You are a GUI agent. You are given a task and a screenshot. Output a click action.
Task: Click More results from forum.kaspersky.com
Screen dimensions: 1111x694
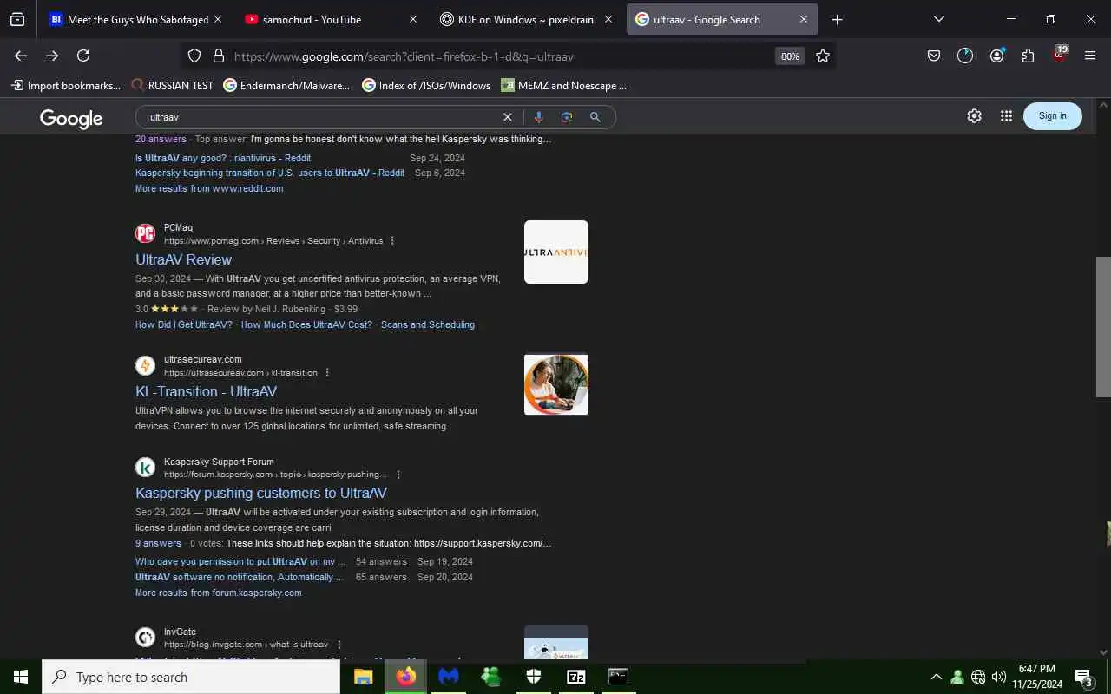coord(219,593)
